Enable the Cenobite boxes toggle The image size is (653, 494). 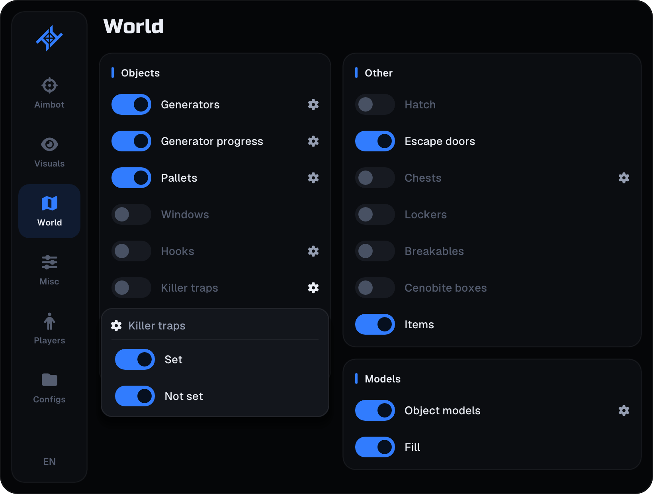coord(375,288)
